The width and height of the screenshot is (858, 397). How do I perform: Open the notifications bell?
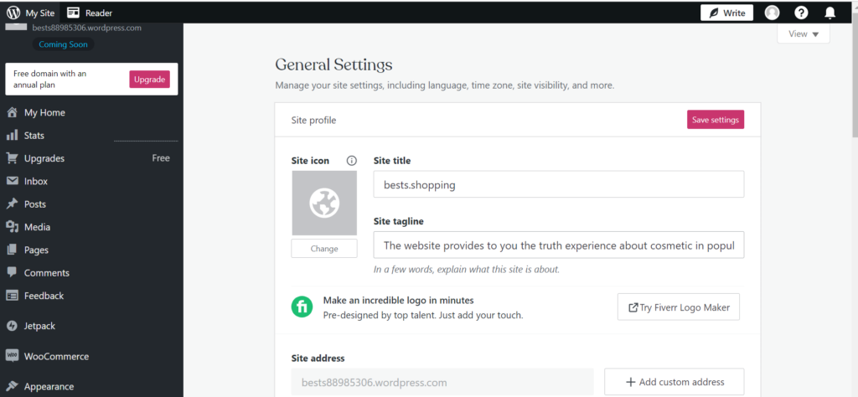(x=830, y=13)
